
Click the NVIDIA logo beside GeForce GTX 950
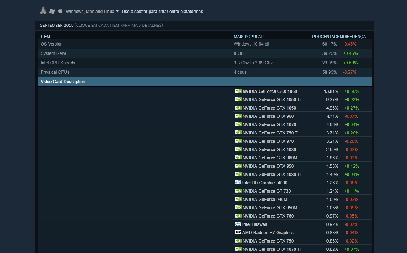coord(238,166)
